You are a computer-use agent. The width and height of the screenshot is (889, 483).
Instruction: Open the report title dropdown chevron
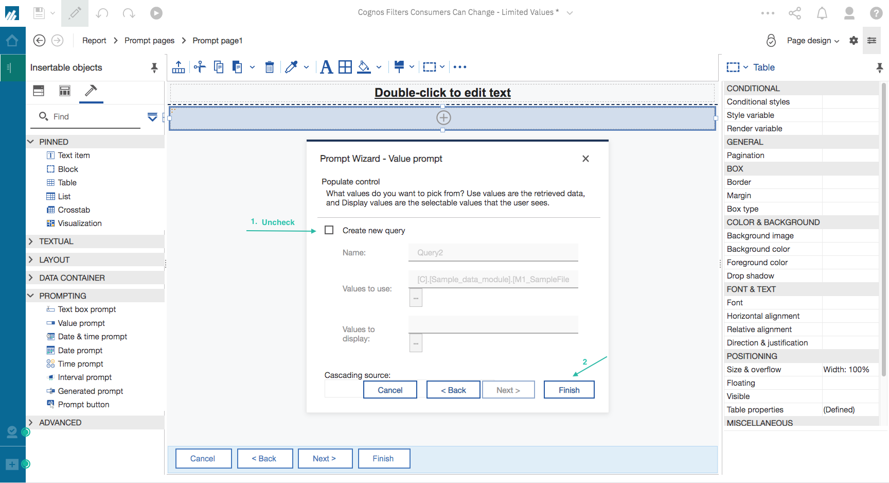[x=570, y=13]
